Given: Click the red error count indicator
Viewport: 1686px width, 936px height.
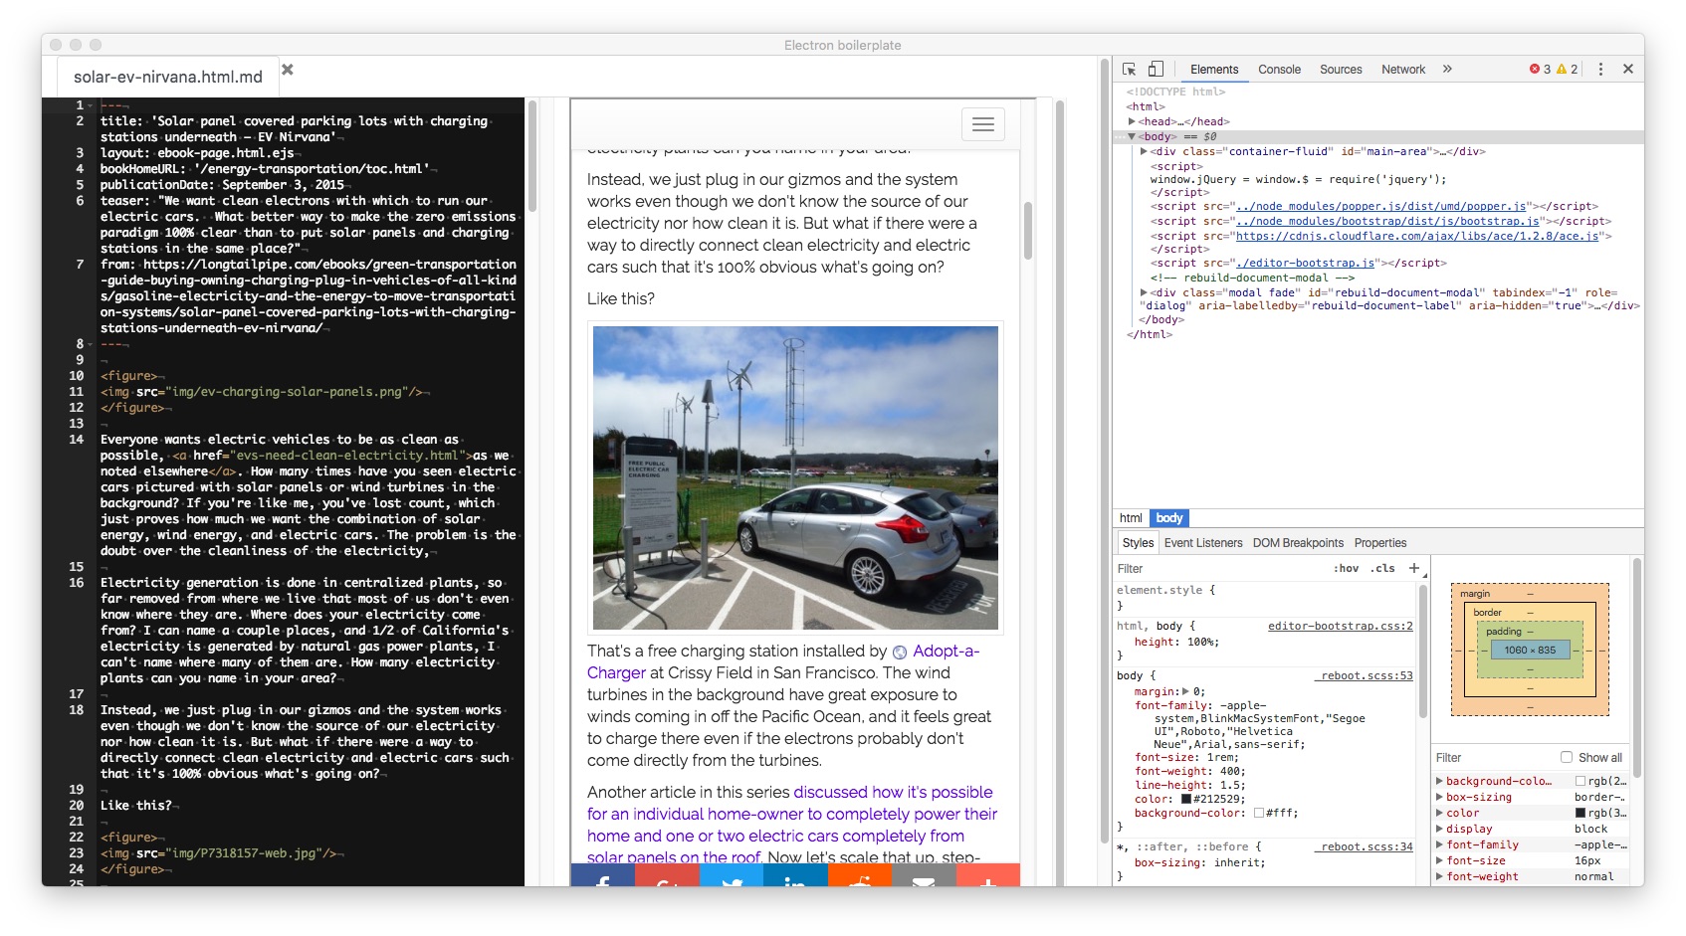Looking at the screenshot, I should (x=1540, y=69).
